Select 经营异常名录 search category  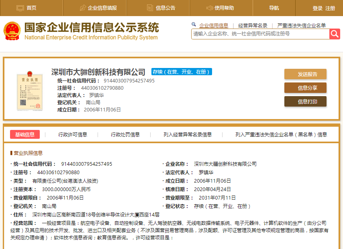253,26
